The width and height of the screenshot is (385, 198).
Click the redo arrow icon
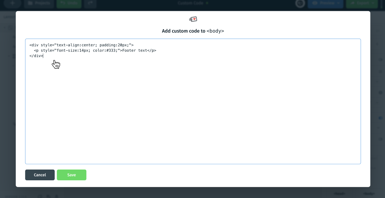click(x=90, y=3)
